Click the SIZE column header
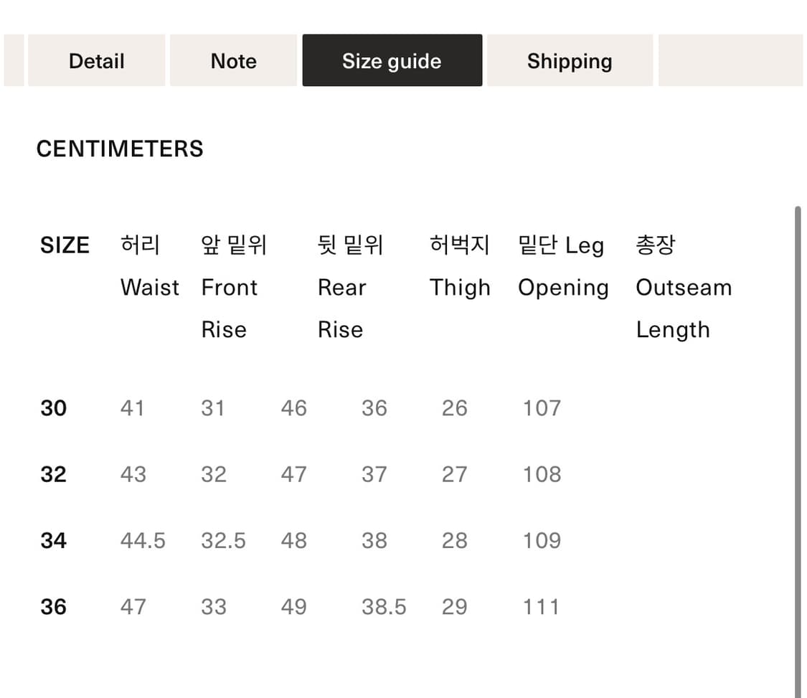The width and height of the screenshot is (807, 698). coord(65,245)
